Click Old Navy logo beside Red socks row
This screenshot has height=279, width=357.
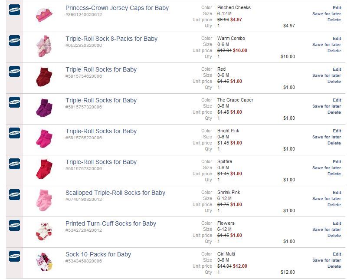15,71
